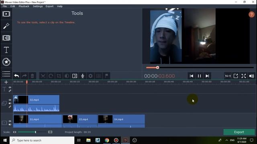Open the Titles text panel
Screen dimensions: 257x144
pos(6,50)
